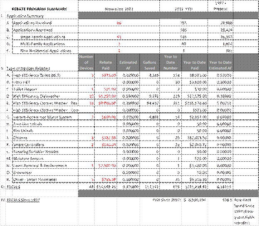Screen dimensions: 259x226
Task: Select the Paid Since 1997 label cell
Action: tap(167, 200)
